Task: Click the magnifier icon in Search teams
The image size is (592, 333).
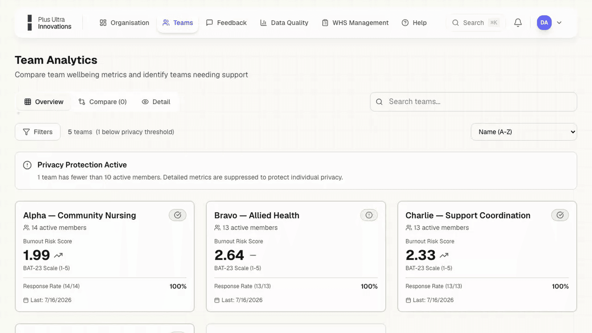Action: pyautogui.click(x=379, y=102)
